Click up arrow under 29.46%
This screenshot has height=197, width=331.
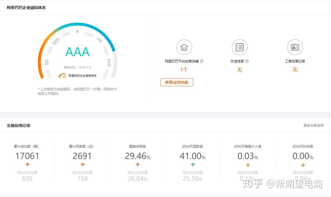click(x=138, y=165)
